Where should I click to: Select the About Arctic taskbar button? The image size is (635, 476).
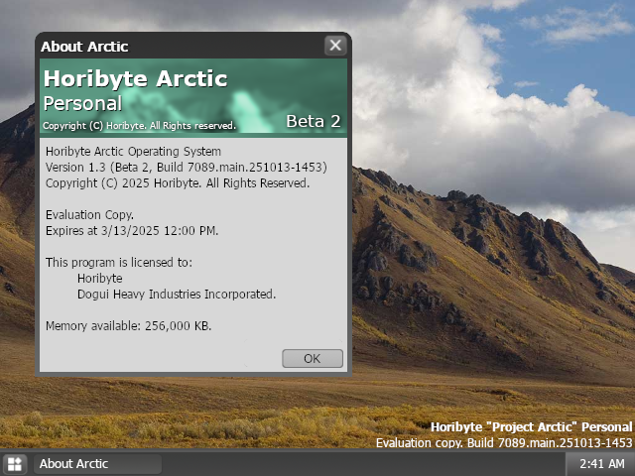pos(97,464)
